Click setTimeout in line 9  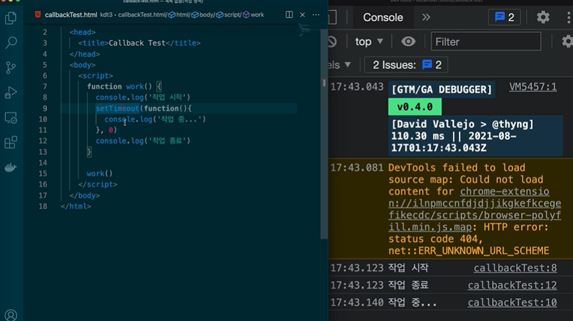click(x=118, y=108)
